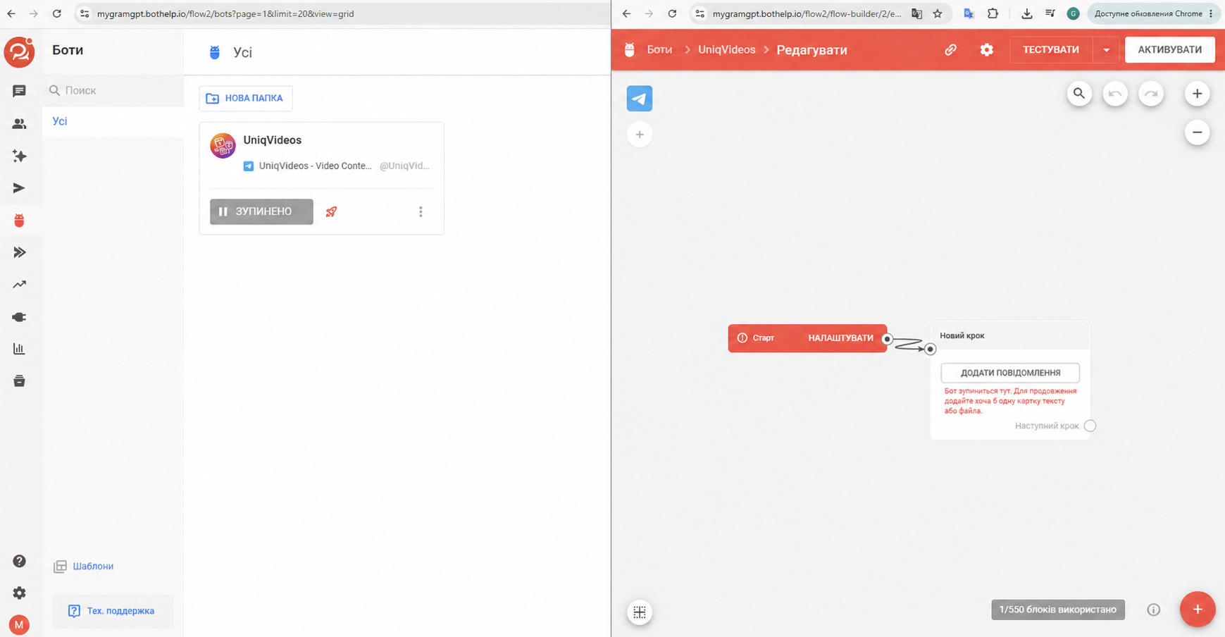Select the Усі folder in sidebar

[60, 121]
